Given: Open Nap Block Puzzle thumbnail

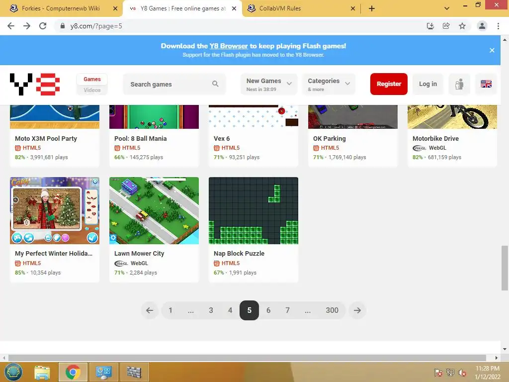Looking at the screenshot, I should tap(253, 210).
